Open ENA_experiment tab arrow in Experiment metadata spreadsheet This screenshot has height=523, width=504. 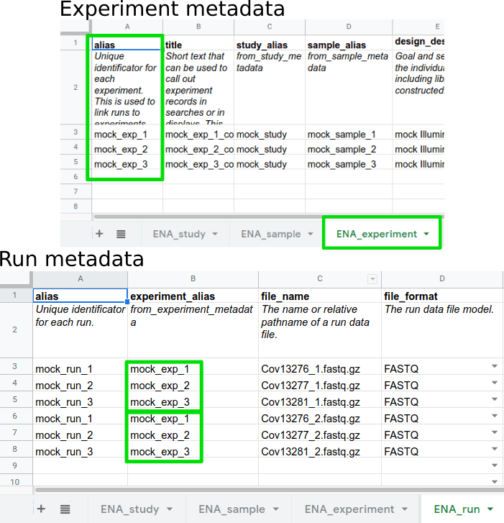[x=427, y=234]
